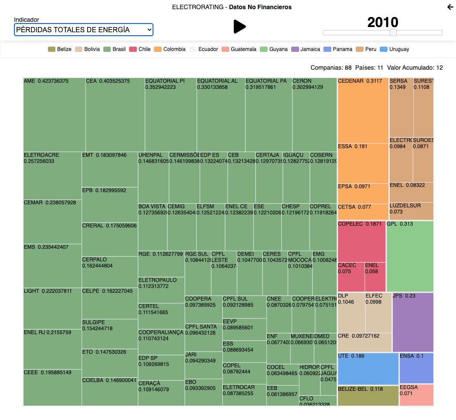
Task: Click the Bolivia legend color swatch
Action: tap(78, 49)
